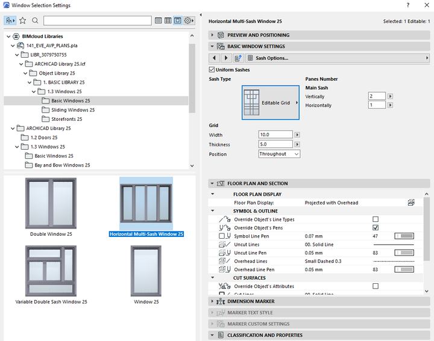Collapse the left panel with arrow
The width and height of the screenshot is (434, 341).
201,15
